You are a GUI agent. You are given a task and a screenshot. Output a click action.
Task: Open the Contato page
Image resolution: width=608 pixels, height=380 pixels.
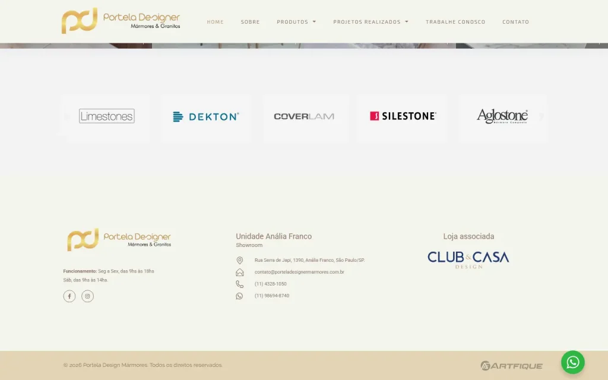515,22
